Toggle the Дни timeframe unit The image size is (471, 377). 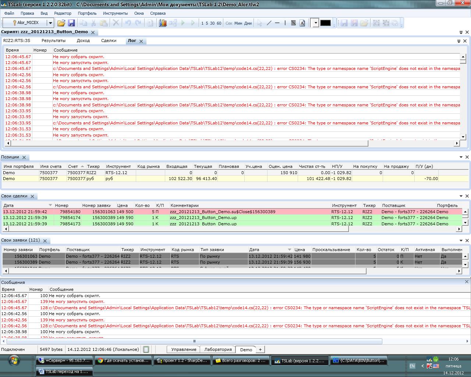(248, 23)
